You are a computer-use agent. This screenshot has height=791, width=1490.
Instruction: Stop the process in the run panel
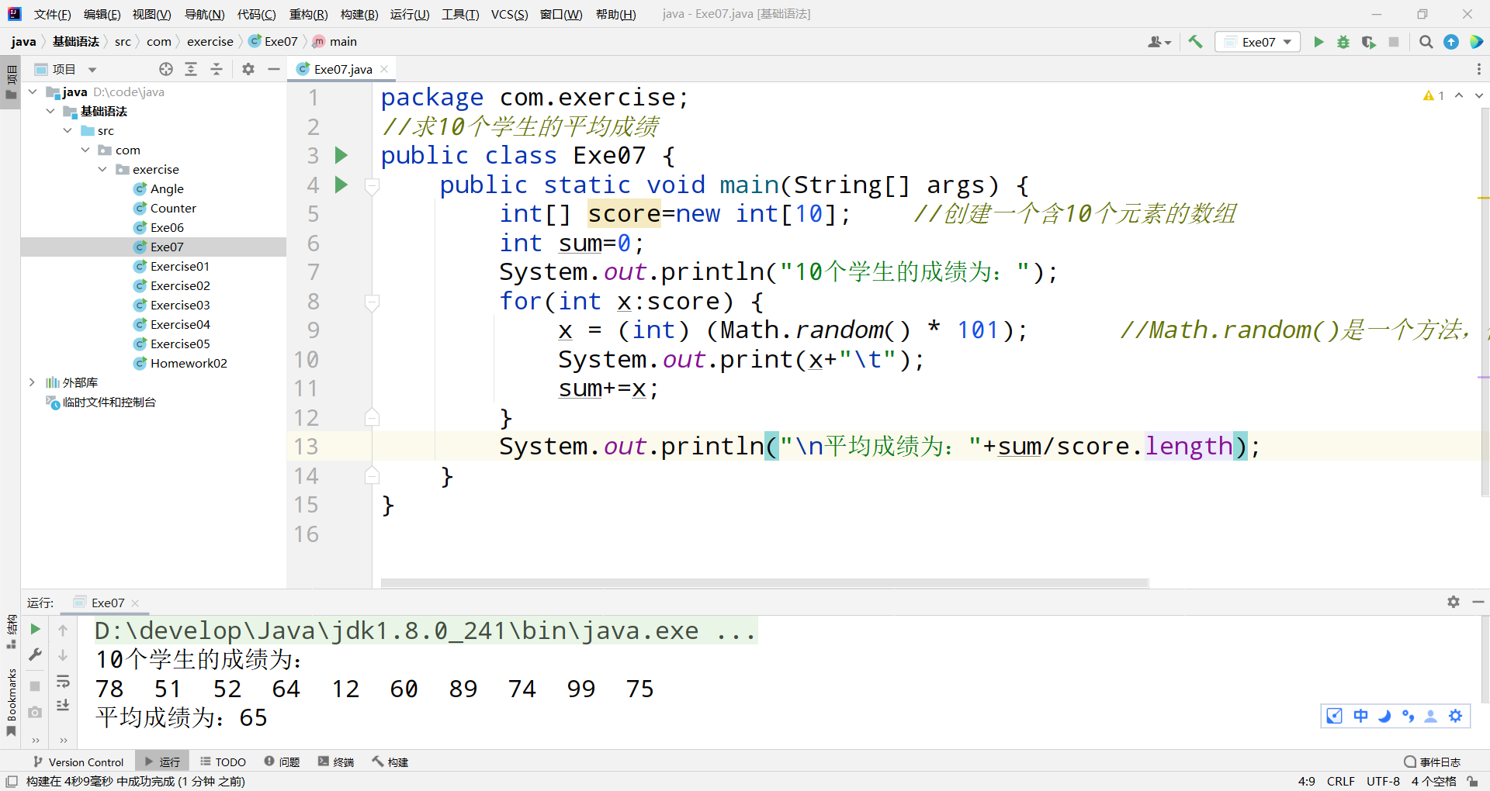pyautogui.click(x=35, y=686)
